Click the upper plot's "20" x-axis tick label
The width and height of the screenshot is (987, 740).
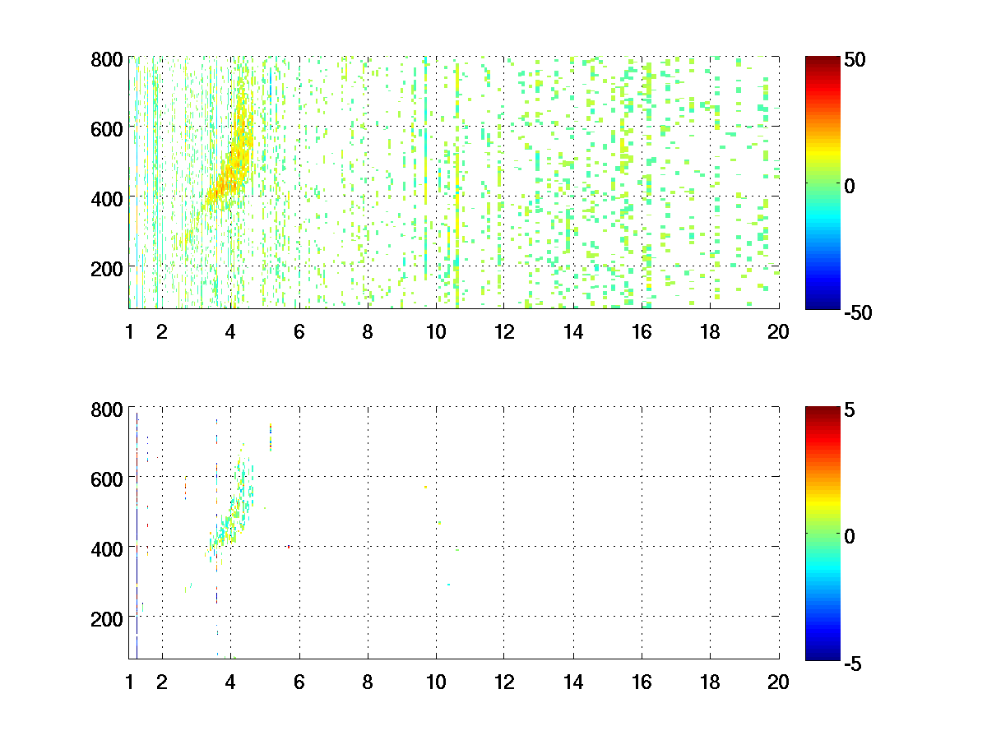(778, 332)
